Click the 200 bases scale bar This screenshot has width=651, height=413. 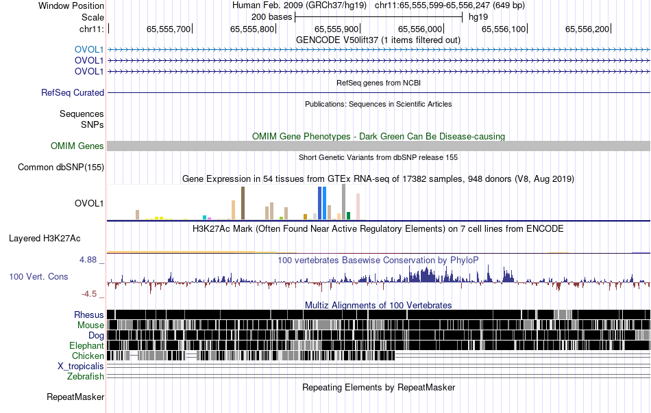[x=379, y=17]
